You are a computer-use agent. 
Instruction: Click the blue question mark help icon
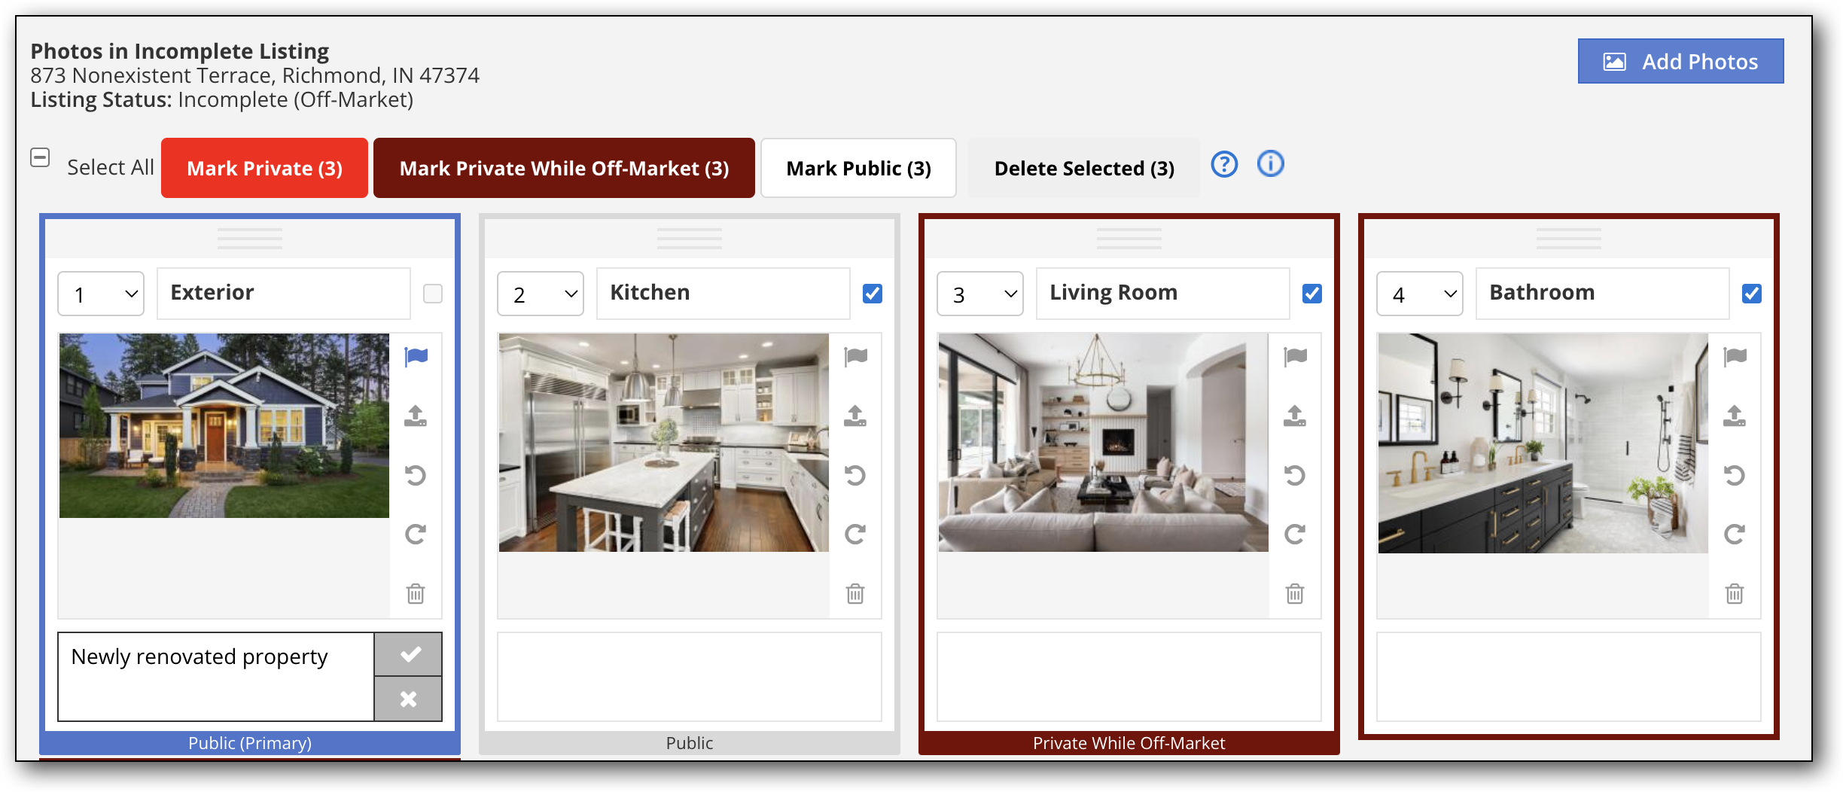[x=1224, y=164]
